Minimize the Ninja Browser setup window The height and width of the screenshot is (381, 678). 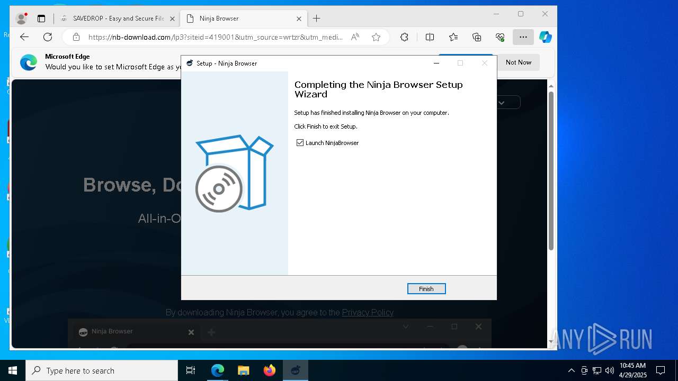436,63
